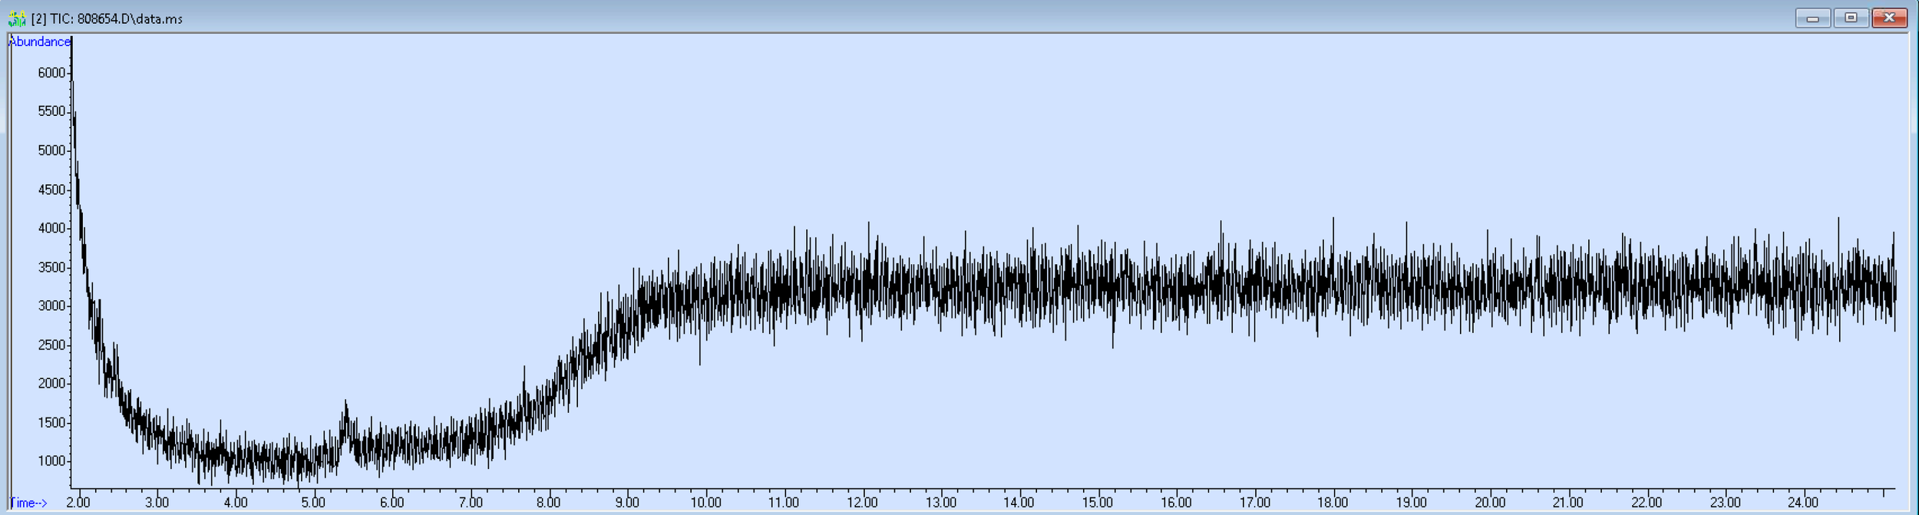Image resolution: width=1919 pixels, height=515 pixels.
Task: Click the 21.00 time axis label
Action: tap(1567, 503)
